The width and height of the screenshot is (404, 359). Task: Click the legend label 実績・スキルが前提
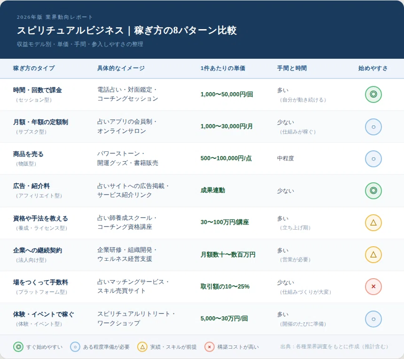click(x=173, y=347)
